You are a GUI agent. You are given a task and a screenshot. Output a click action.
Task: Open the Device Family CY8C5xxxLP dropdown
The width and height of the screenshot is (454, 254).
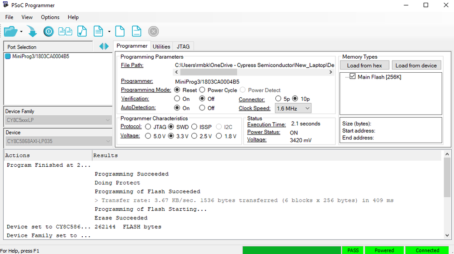tap(58, 120)
